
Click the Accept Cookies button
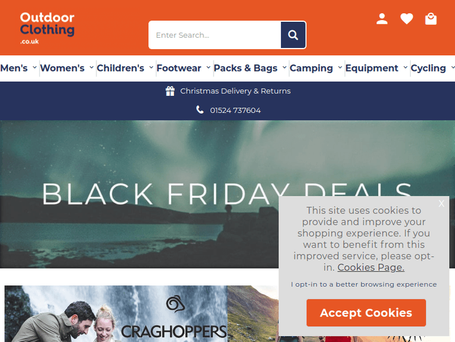tap(366, 313)
